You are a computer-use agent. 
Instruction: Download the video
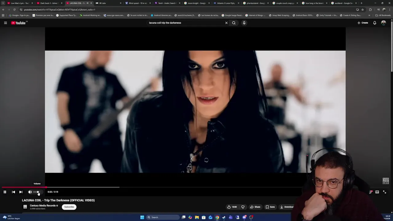(x=287, y=207)
